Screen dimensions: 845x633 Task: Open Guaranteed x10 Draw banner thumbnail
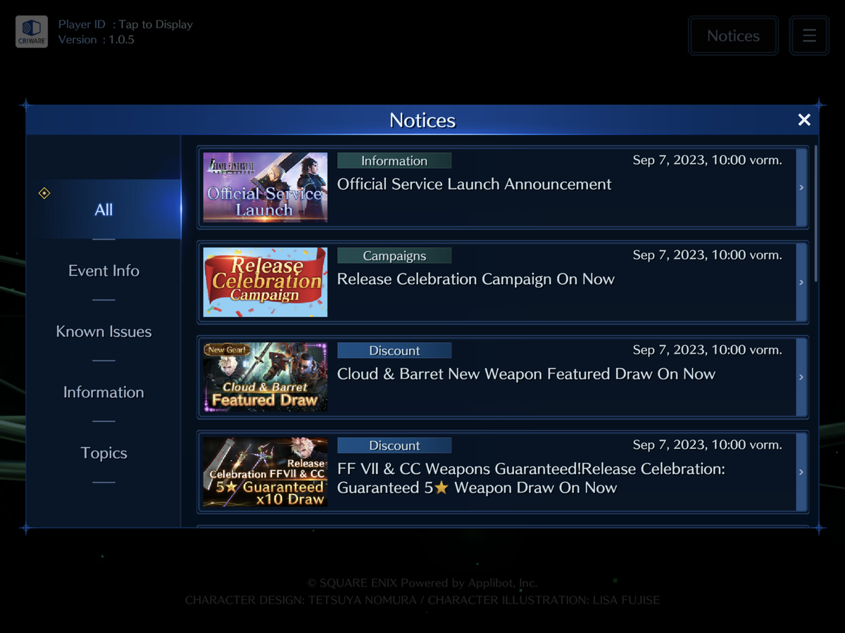click(265, 472)
